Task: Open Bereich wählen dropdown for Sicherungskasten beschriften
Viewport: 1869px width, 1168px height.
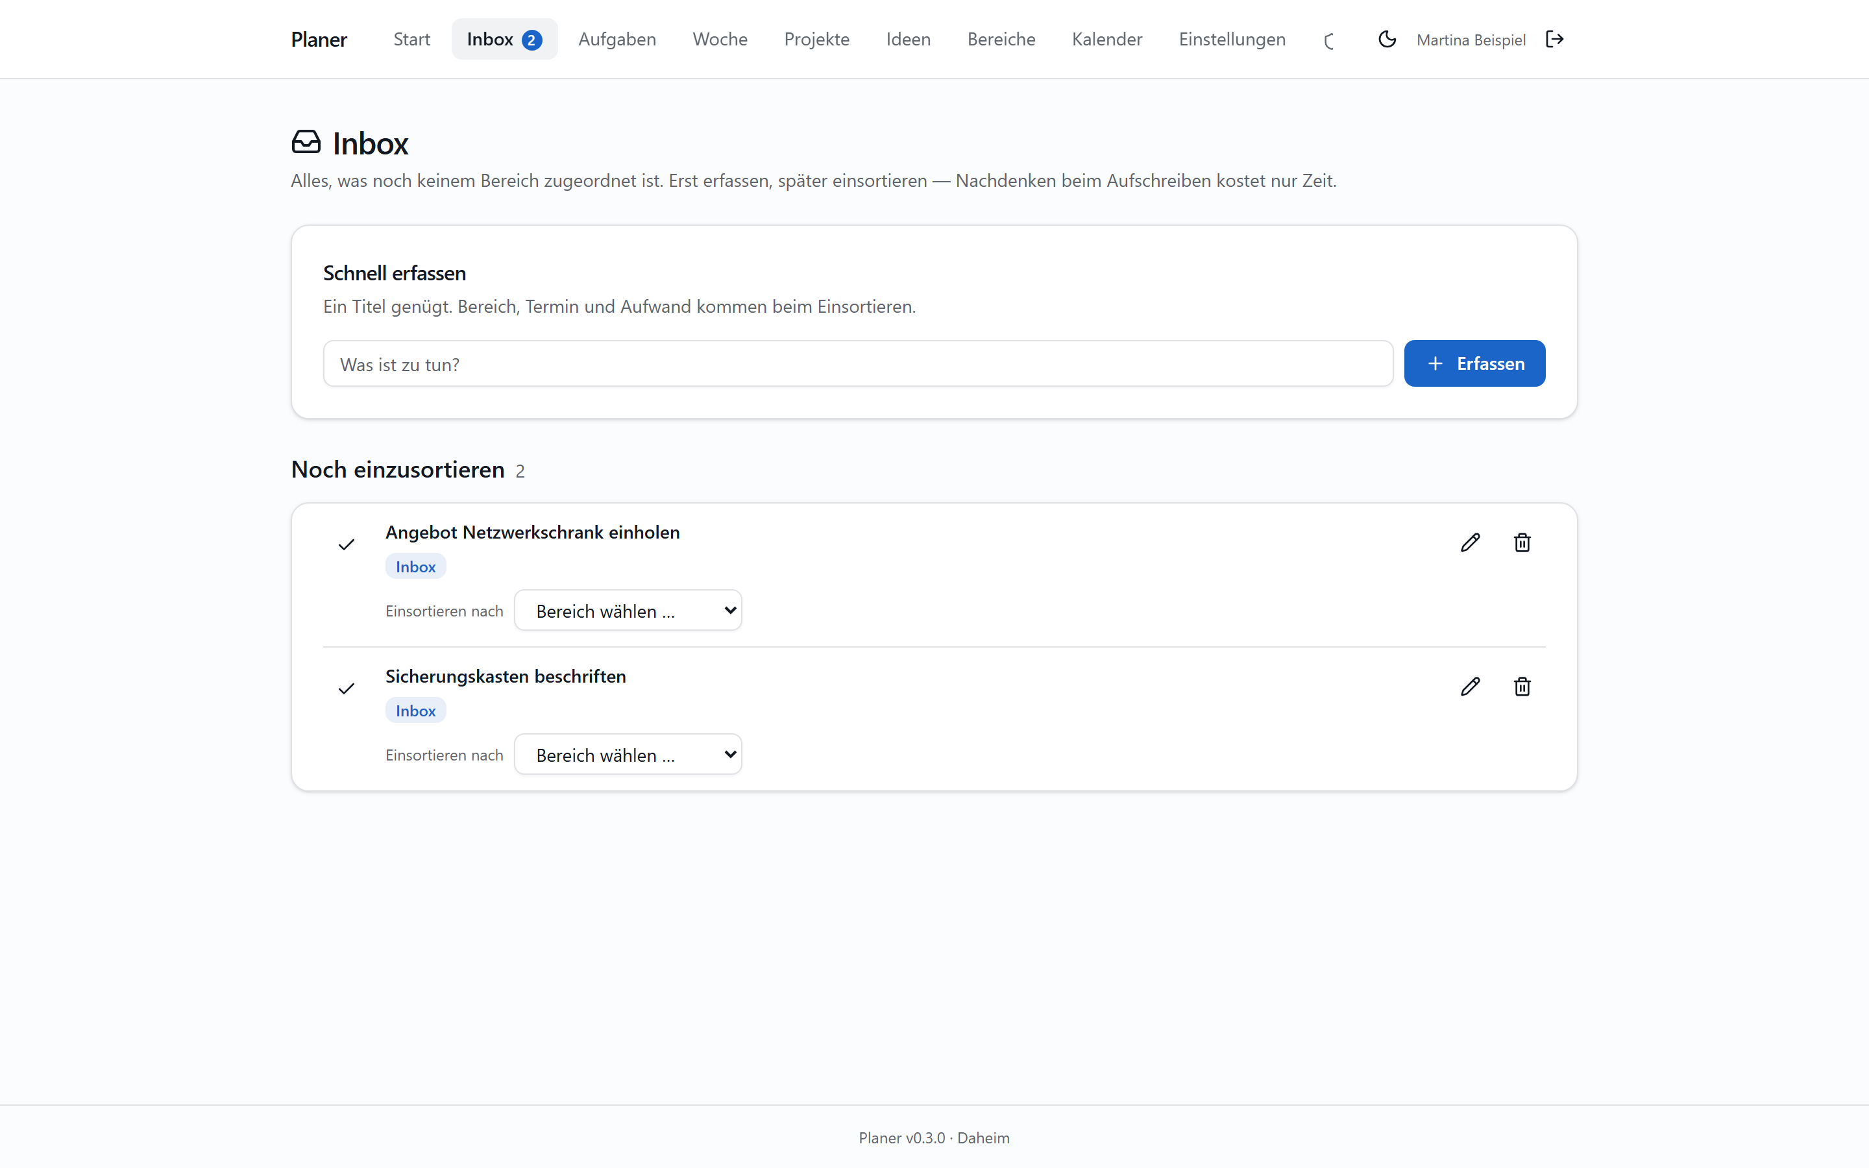Action: coord(628,754)
